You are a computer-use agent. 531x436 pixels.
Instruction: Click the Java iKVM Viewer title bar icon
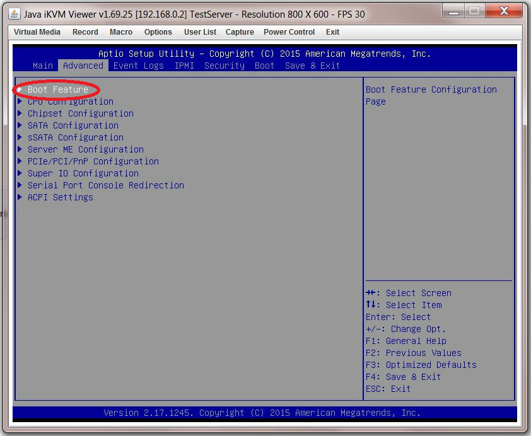tap(14, 14)
